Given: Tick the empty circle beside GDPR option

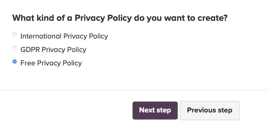Looking at the screenshot, I should point(15,48).
